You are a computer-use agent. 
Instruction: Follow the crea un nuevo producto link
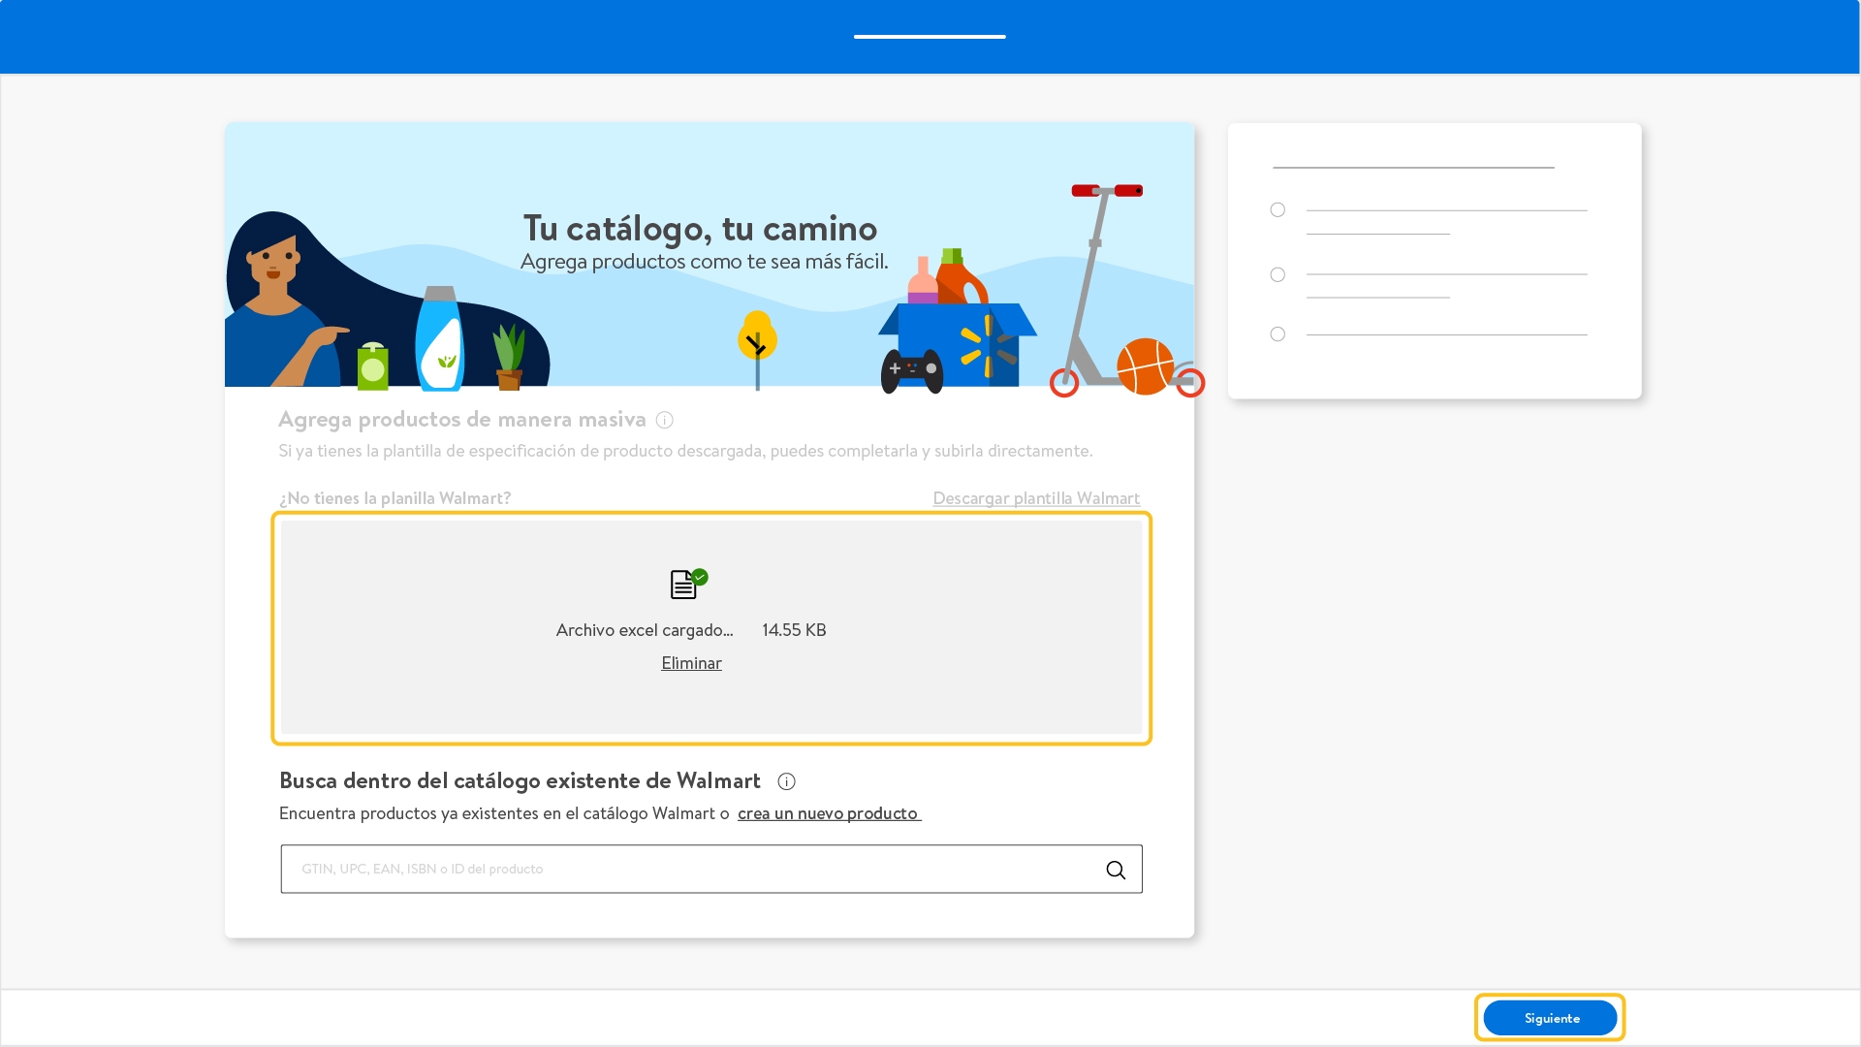point(828,813)
